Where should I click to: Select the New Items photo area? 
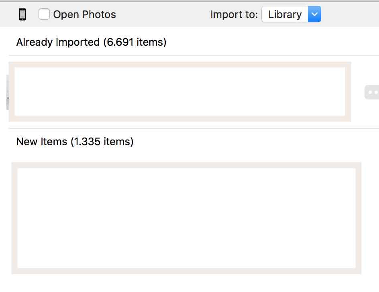pyautogui.click(x=186, y=218)
